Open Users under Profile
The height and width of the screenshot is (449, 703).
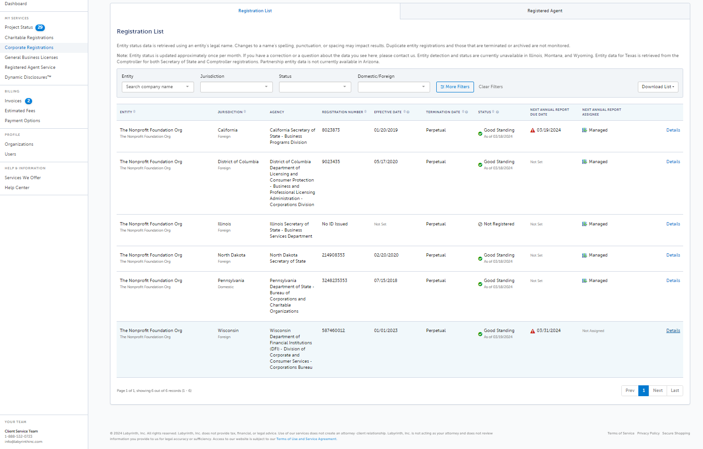pos(10,154)
